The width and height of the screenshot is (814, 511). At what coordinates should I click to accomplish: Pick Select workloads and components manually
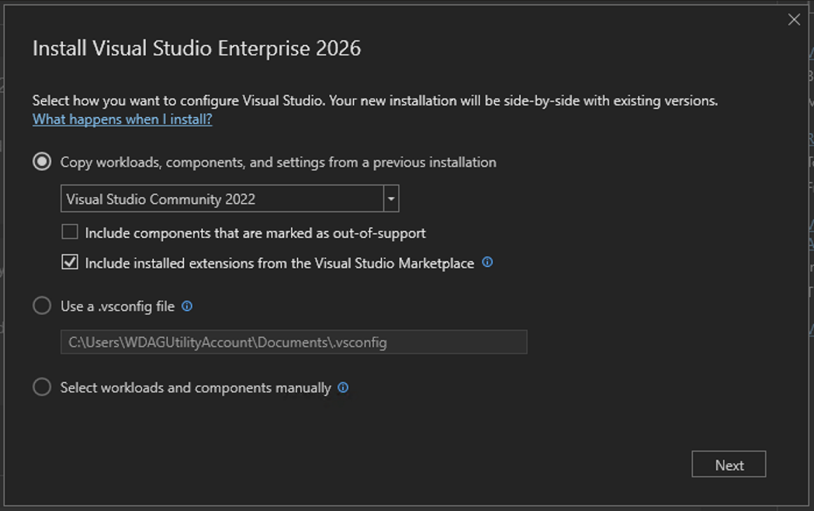43,387
